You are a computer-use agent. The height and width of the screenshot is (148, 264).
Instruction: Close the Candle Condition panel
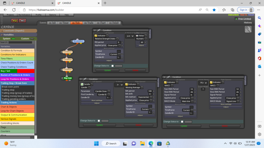81,79
